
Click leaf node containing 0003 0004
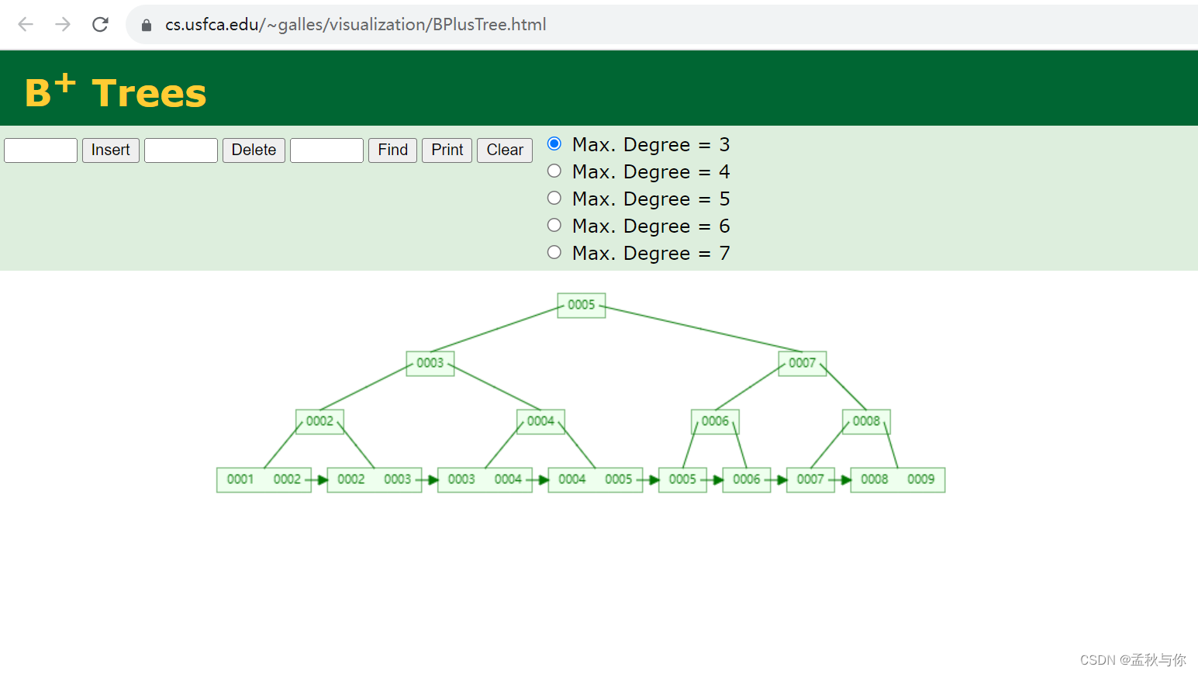[x=485, y=479]
